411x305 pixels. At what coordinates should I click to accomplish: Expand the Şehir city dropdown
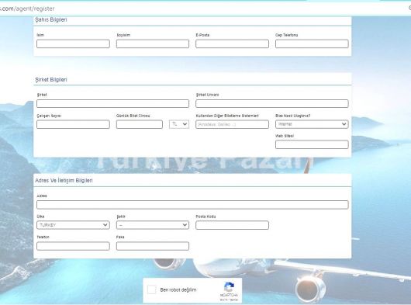pos(153,225)
